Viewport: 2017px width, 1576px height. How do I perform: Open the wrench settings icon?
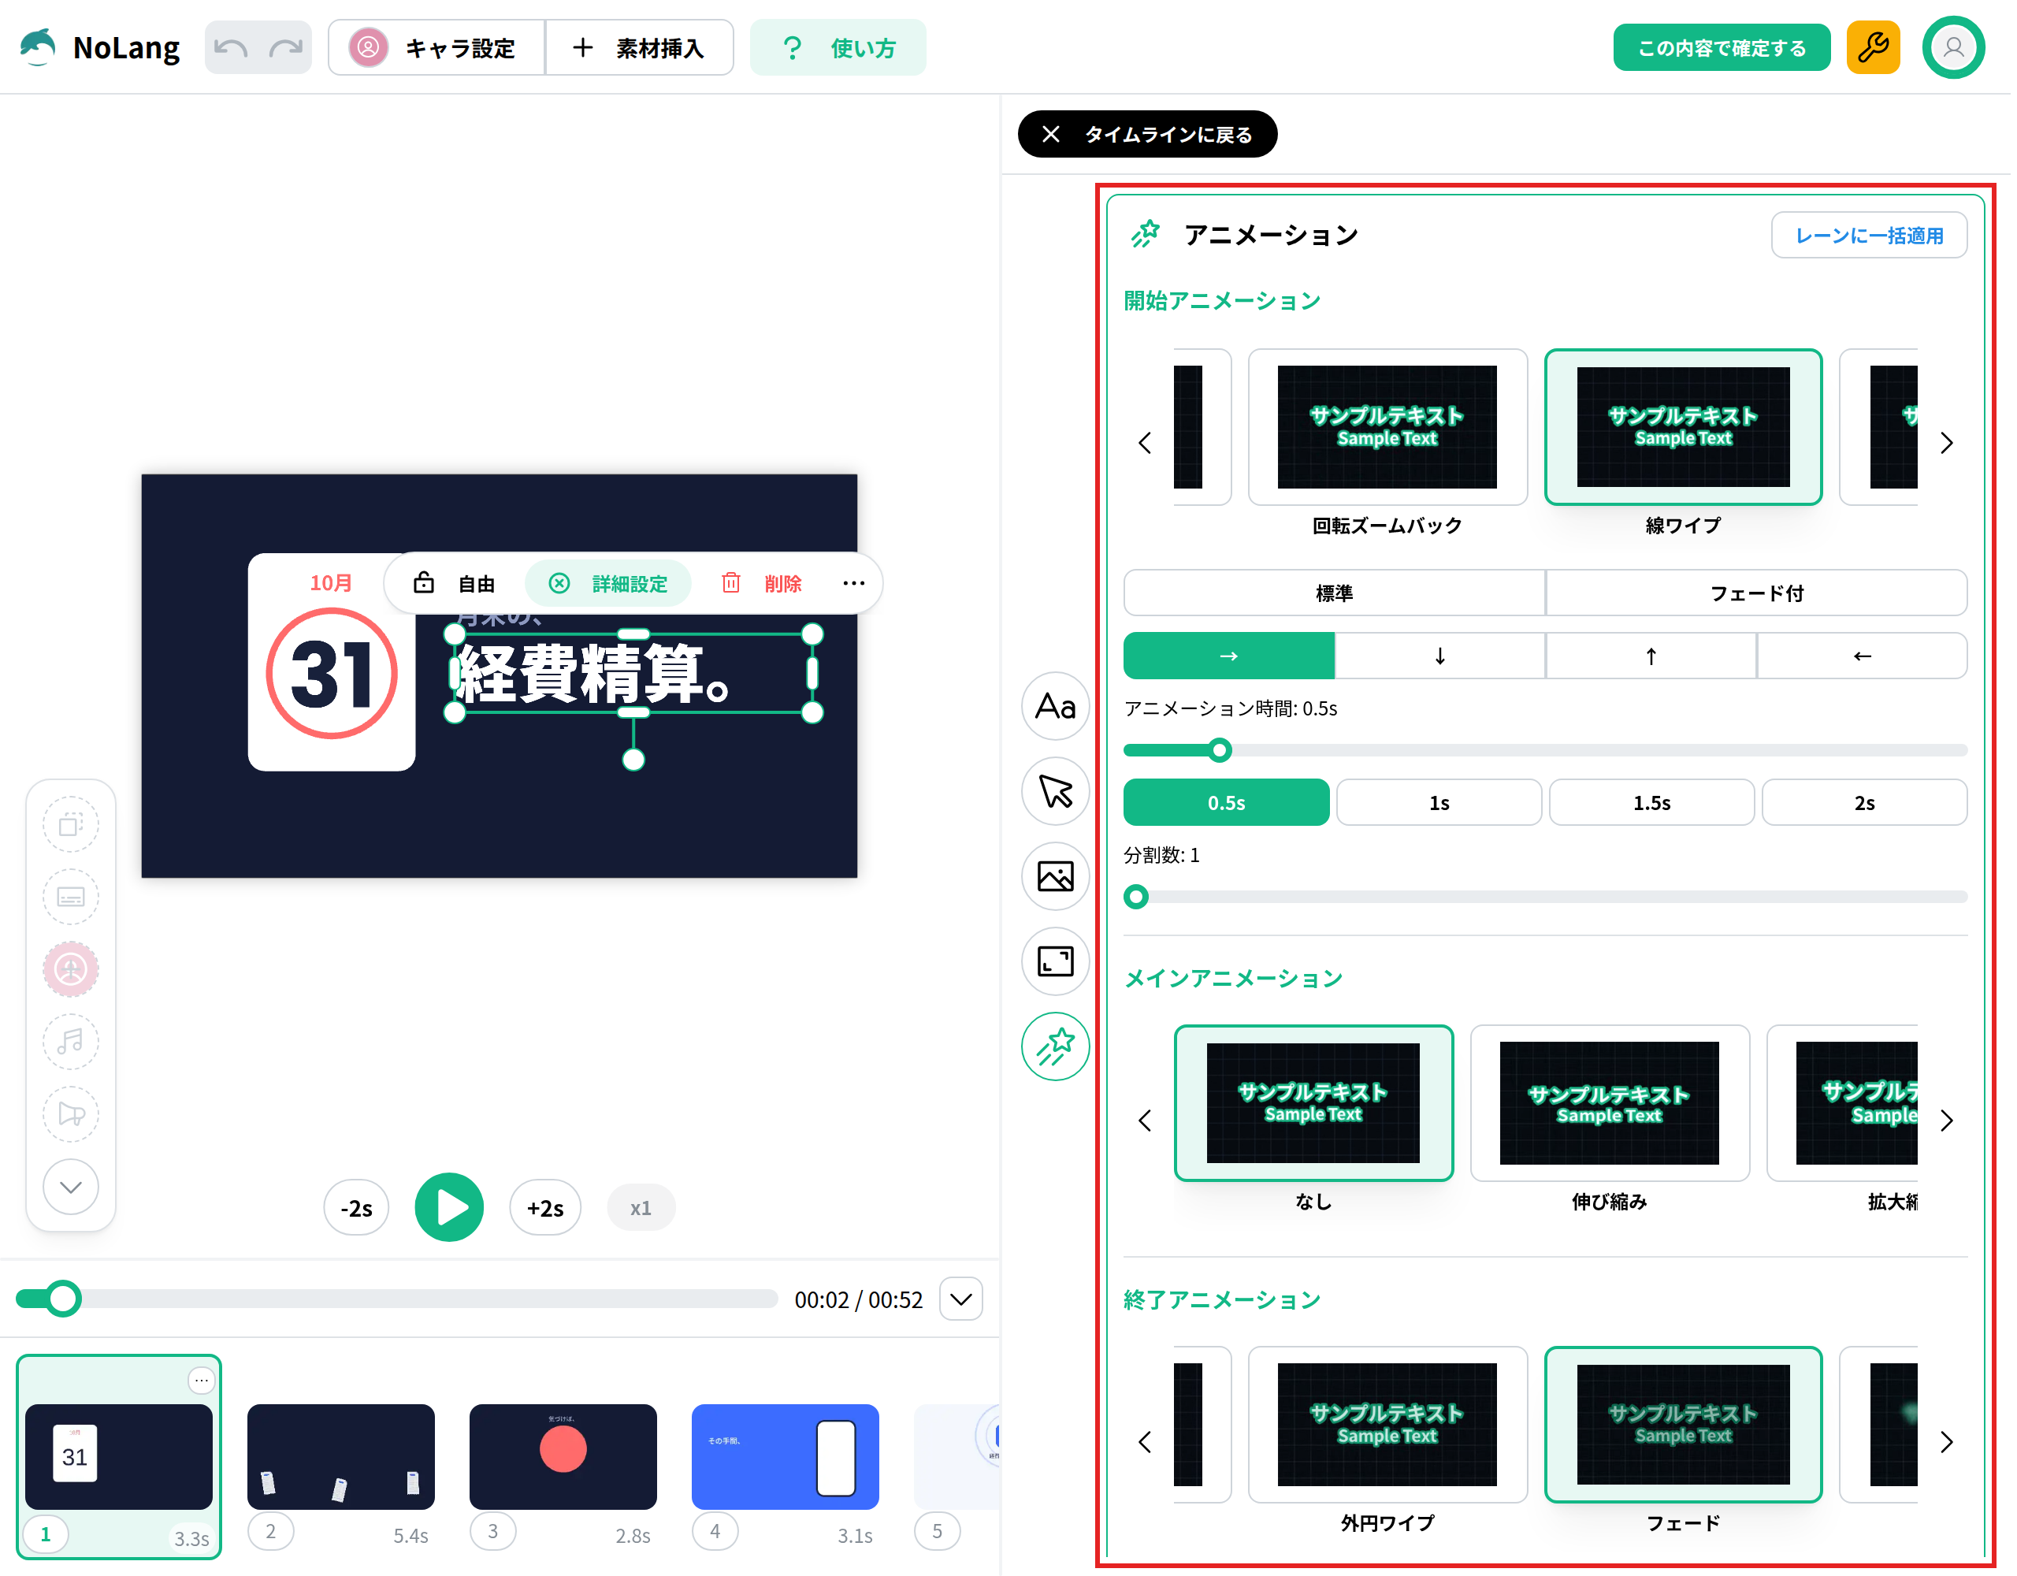pos(1878,47)
